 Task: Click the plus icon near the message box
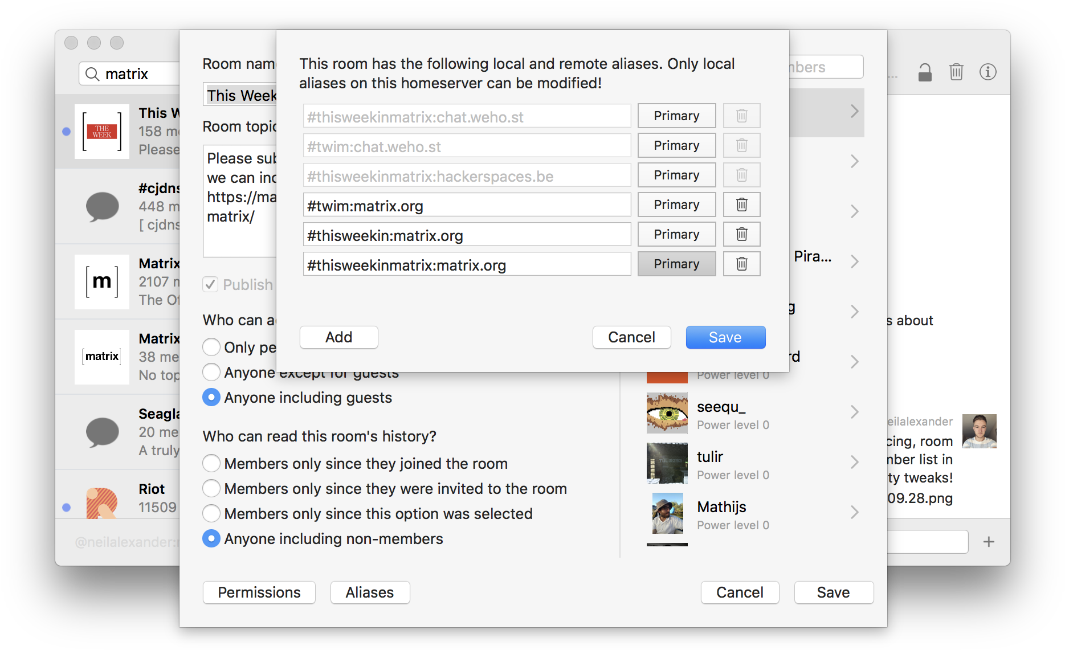[989, 541]
